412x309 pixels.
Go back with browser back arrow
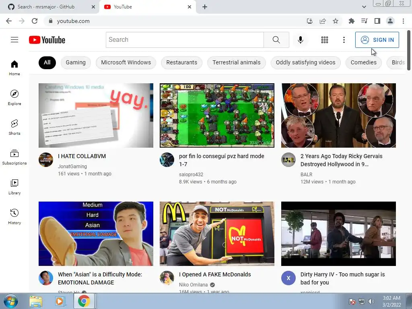[x=9, y=21]
